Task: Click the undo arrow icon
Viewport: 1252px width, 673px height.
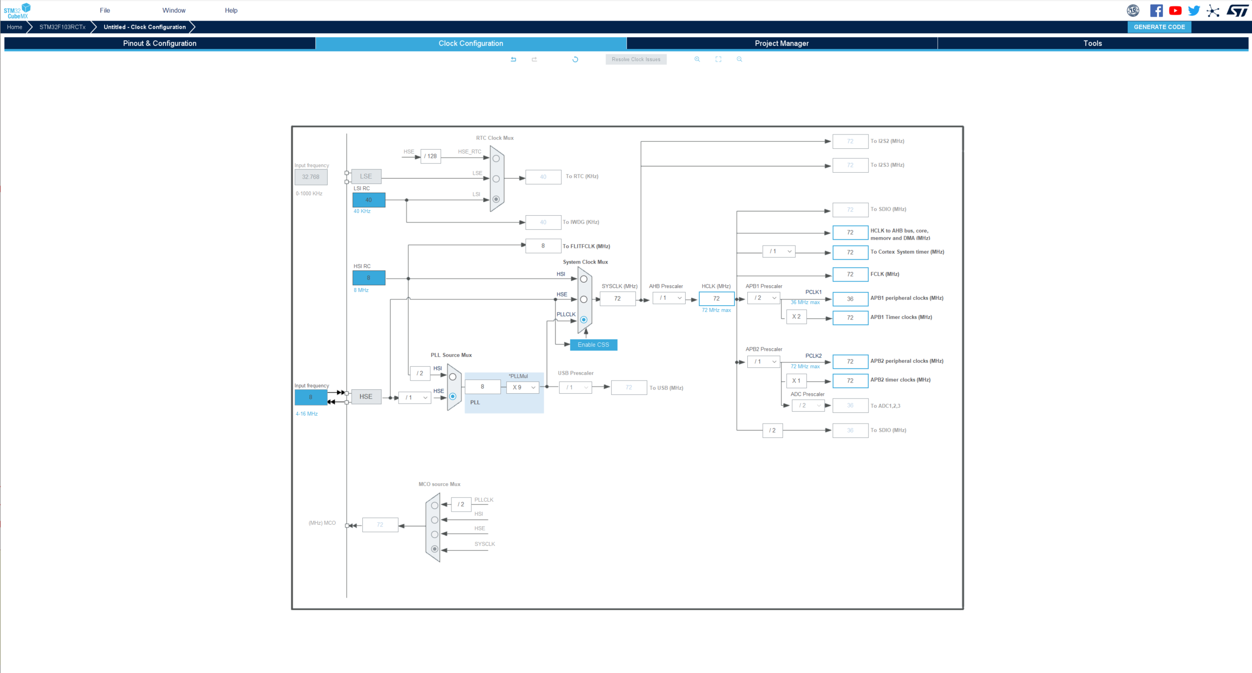Action: click(x=514, y=59)
